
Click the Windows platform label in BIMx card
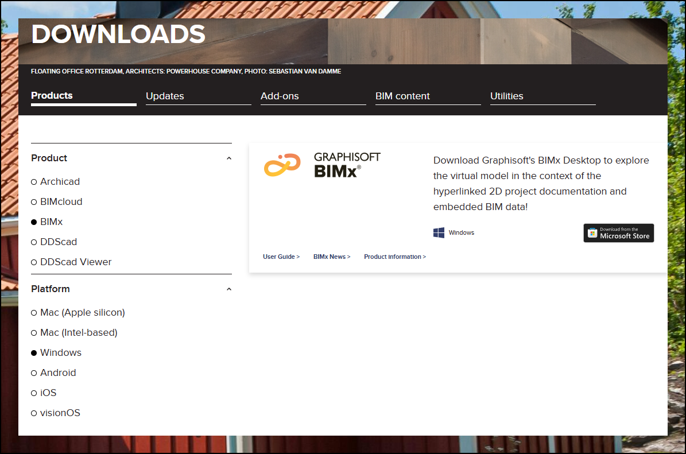click(461, 232)
